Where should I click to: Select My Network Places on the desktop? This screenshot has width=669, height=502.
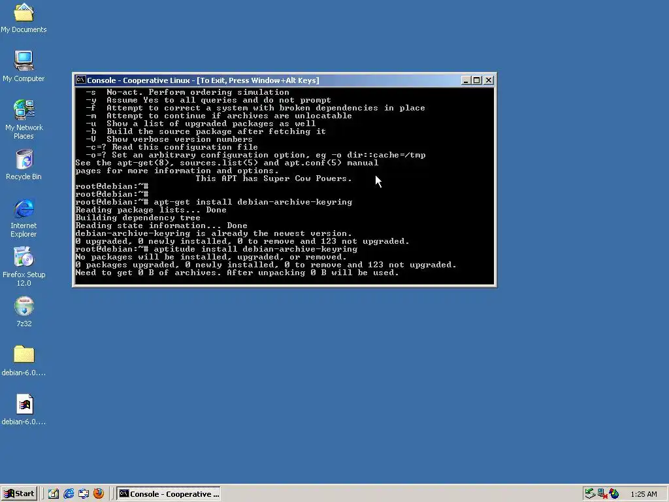(24, 119)
